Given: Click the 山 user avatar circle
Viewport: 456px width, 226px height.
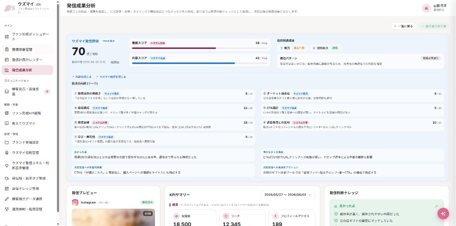Looking at the screenshot, I should click(426, 8).
